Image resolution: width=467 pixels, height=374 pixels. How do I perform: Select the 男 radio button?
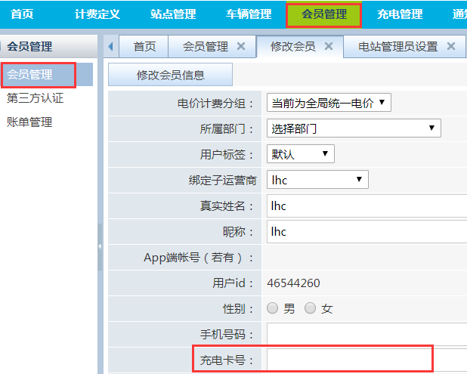[272, 308]
